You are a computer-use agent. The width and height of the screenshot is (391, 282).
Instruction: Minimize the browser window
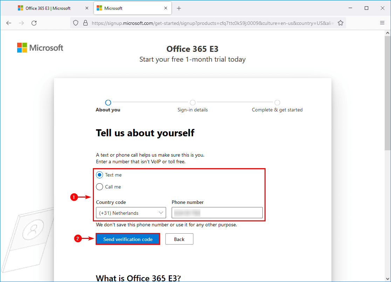click(x=350, y=8)
